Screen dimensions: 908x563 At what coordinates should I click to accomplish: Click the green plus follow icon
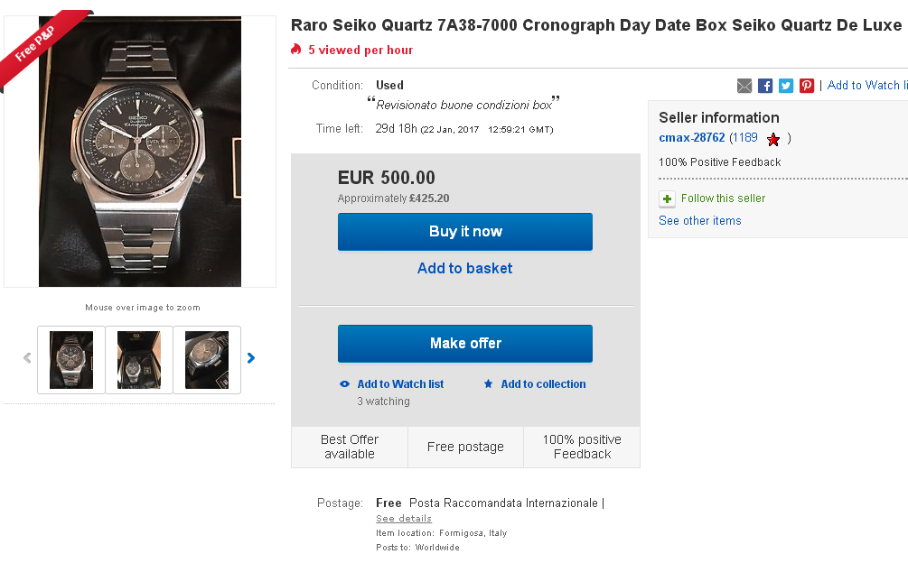(x=667, y=198)
